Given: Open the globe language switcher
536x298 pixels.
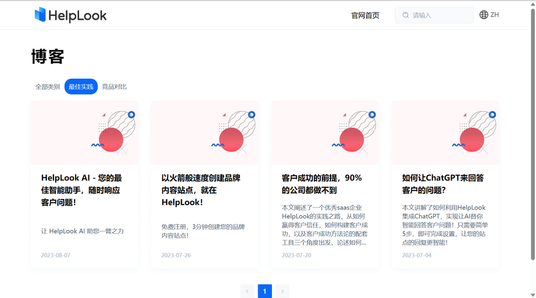Looking at the screenshot, I should click(484, 15).
